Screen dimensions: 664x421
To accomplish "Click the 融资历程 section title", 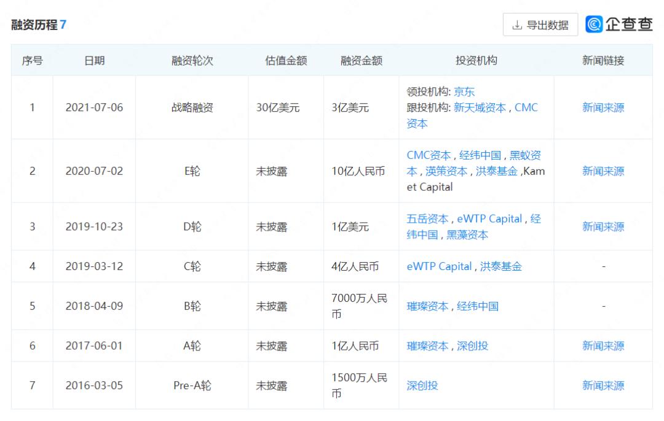I will (34, 25).
